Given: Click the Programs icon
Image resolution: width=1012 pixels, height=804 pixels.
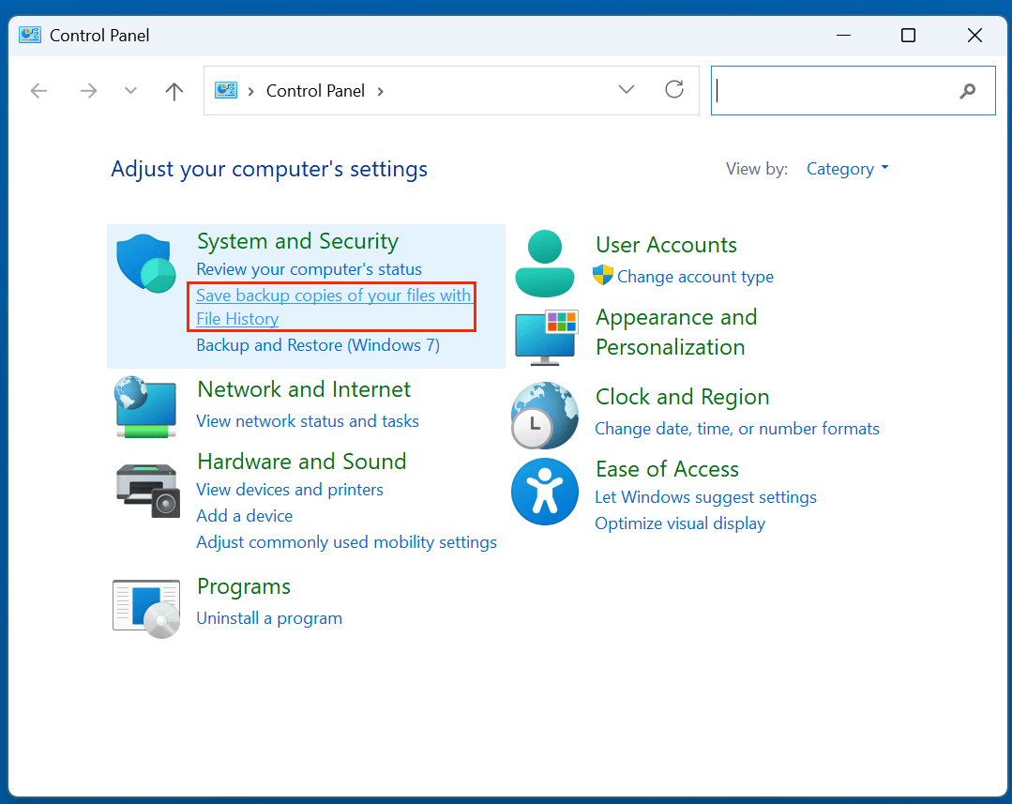Looking at the screenshot, I should (145, 607).
